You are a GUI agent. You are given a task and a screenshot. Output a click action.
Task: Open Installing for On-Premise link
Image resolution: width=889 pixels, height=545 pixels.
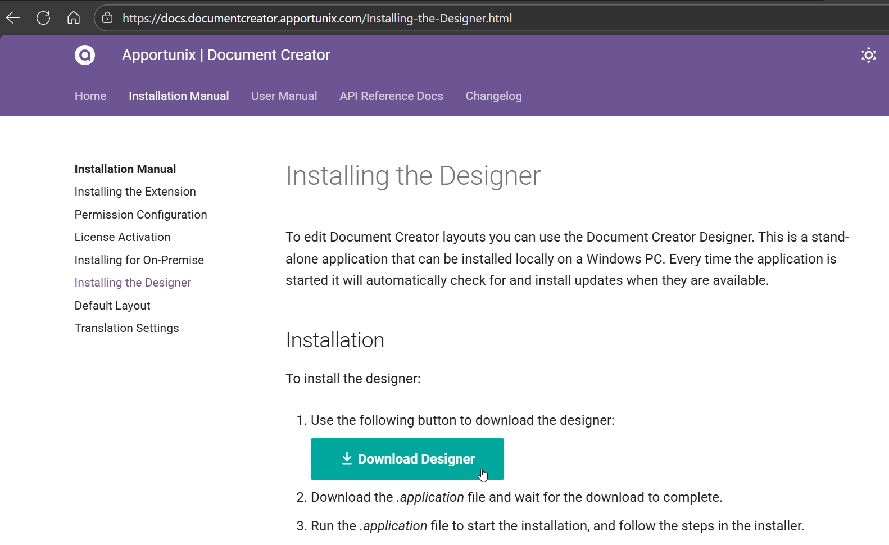click(139, 260)
